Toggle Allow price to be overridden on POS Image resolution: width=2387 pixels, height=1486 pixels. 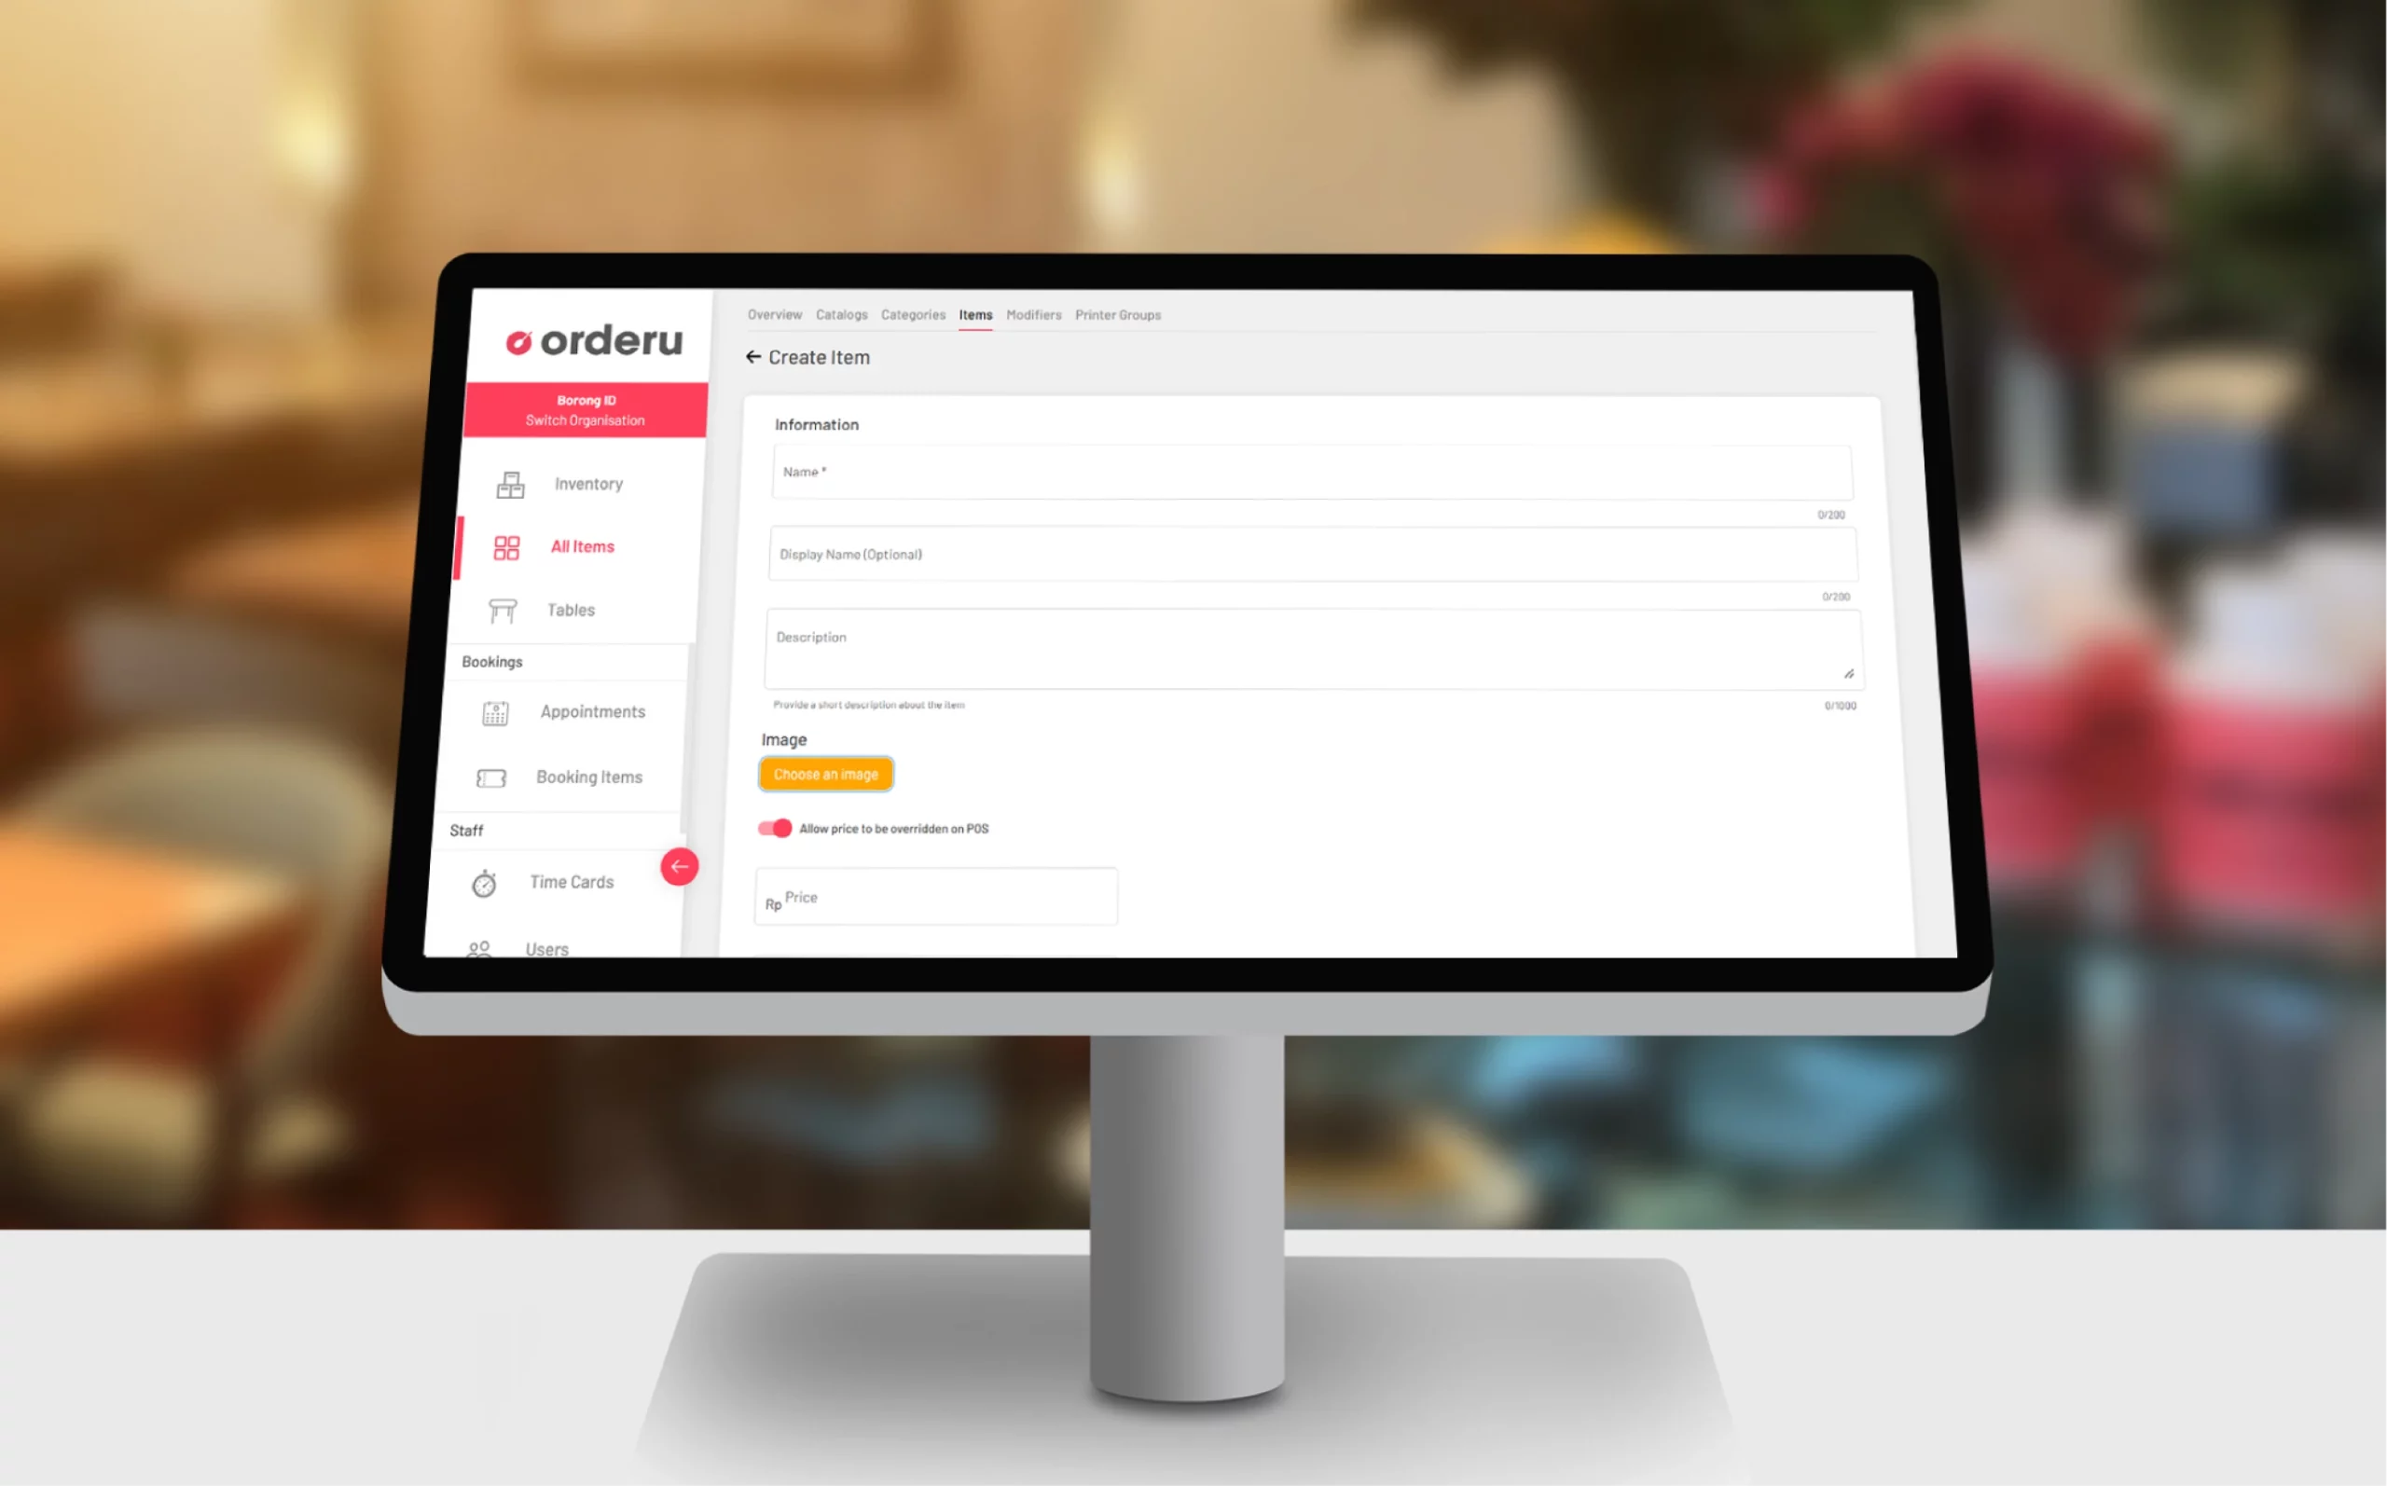tap(774, 829)
